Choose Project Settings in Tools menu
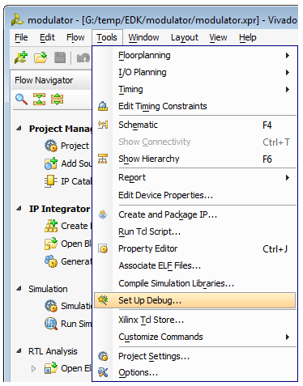The height and width of the screenshot is (386, 303). click(x=194, y=356)
